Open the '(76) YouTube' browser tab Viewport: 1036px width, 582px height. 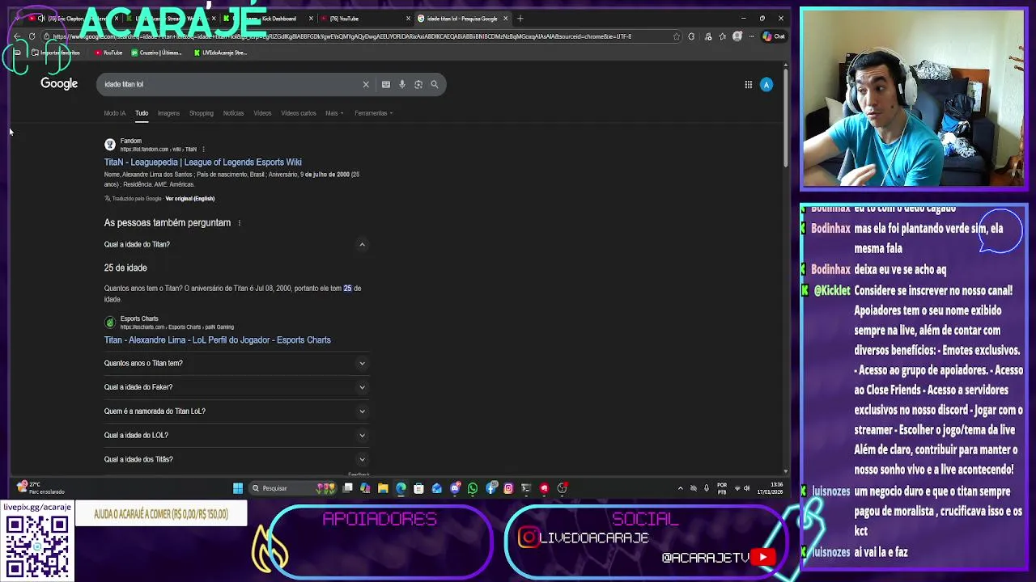pyautogui.click(x=364, y=19)
